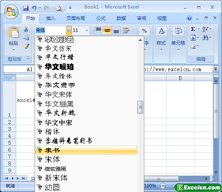The width and height of the screenshot is (222, 192).
Task: Expand Sort & Filter dropdown arrow
Action: (210, 29)
